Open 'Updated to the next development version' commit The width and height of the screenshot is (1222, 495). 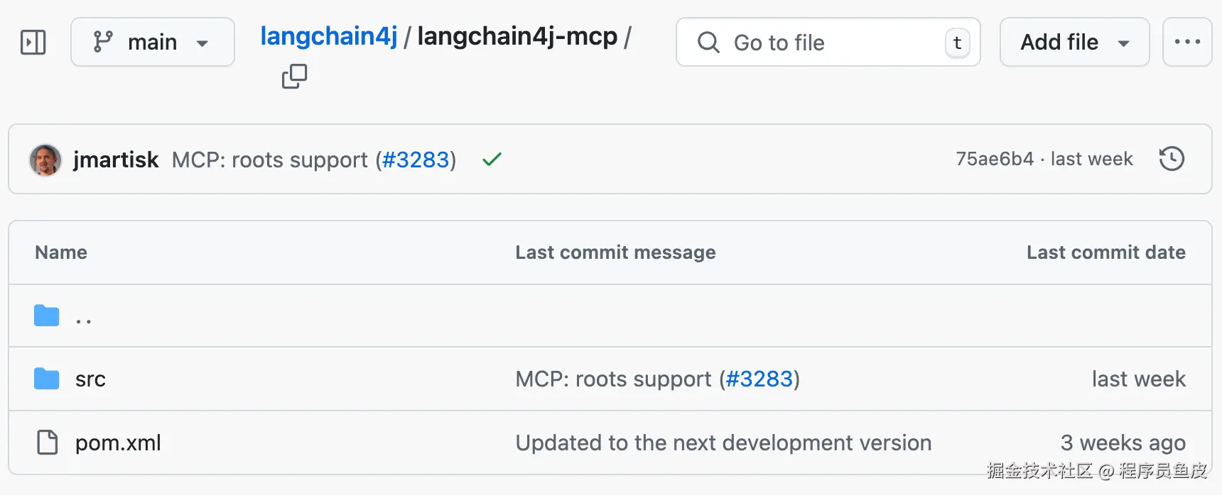click(x=723, y=443)
